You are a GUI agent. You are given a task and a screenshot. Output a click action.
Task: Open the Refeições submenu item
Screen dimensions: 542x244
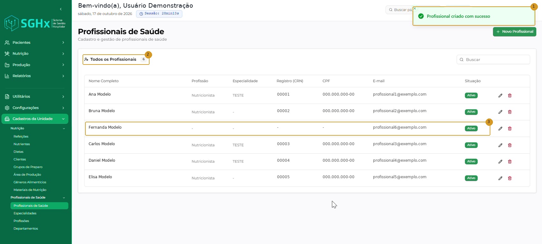coord(21,137)
